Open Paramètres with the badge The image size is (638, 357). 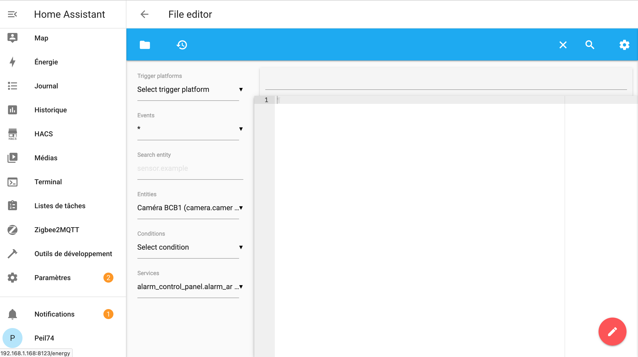coord(52,278)
